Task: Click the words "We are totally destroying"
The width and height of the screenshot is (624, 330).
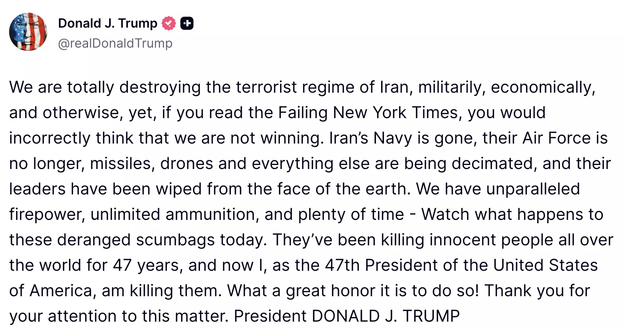Action: tap(105, 87)
